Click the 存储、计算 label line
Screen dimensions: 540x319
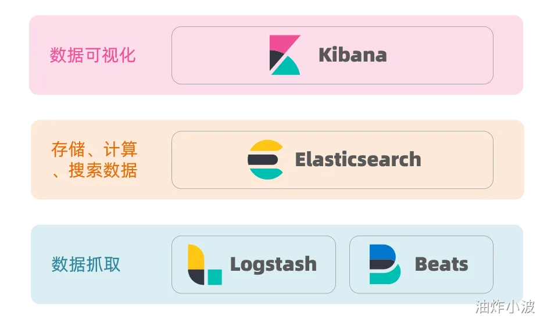coord(94,149)
